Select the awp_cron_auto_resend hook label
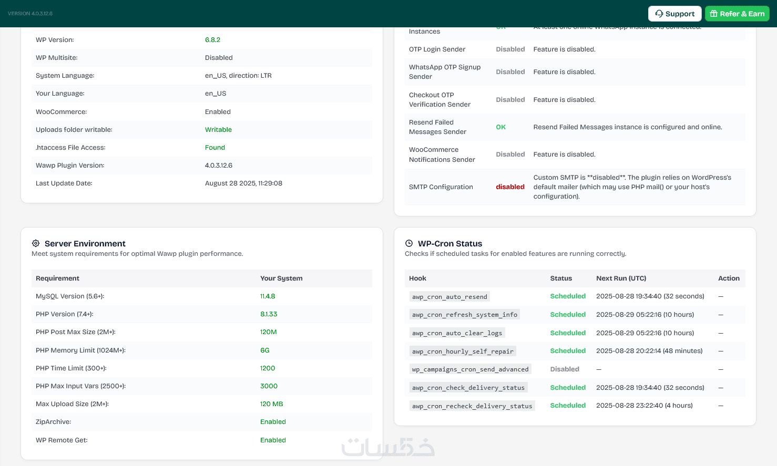This screenshot has height=466, width=777. [449, 297]
